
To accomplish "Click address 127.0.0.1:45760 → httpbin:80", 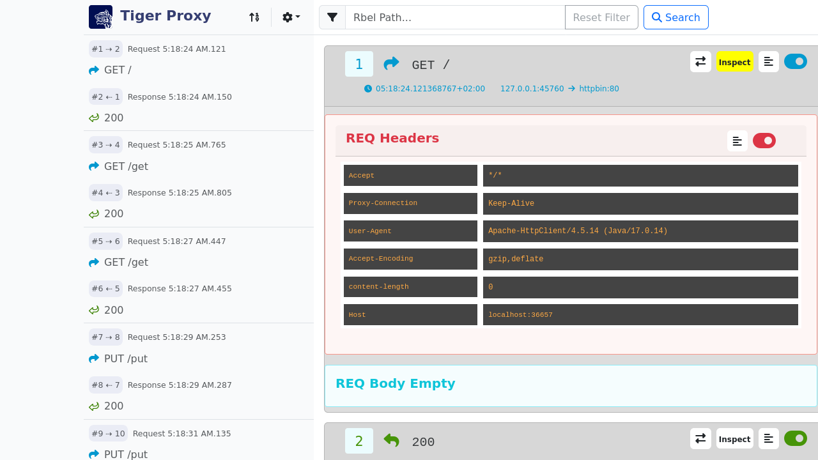I will click(x=560, y=89).
